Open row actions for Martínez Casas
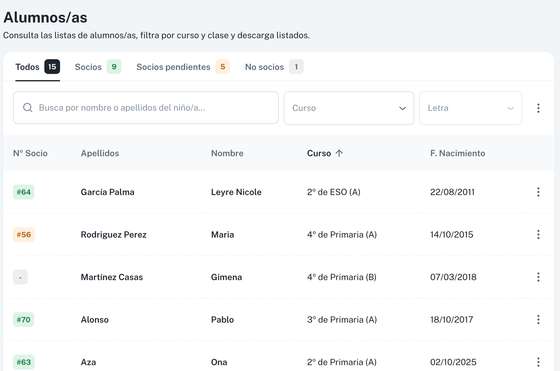 point(538,277)
